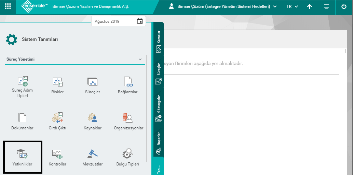
Task: Open the apps grid menu
Action: click(8, 6)
